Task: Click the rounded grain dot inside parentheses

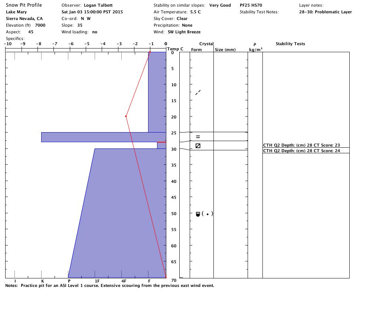Action: [208, 214]
